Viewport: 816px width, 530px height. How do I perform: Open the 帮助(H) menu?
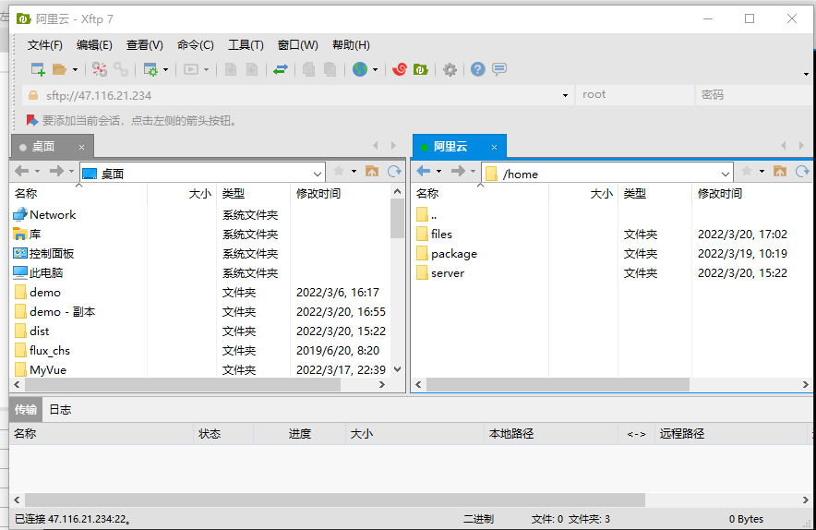351,45
